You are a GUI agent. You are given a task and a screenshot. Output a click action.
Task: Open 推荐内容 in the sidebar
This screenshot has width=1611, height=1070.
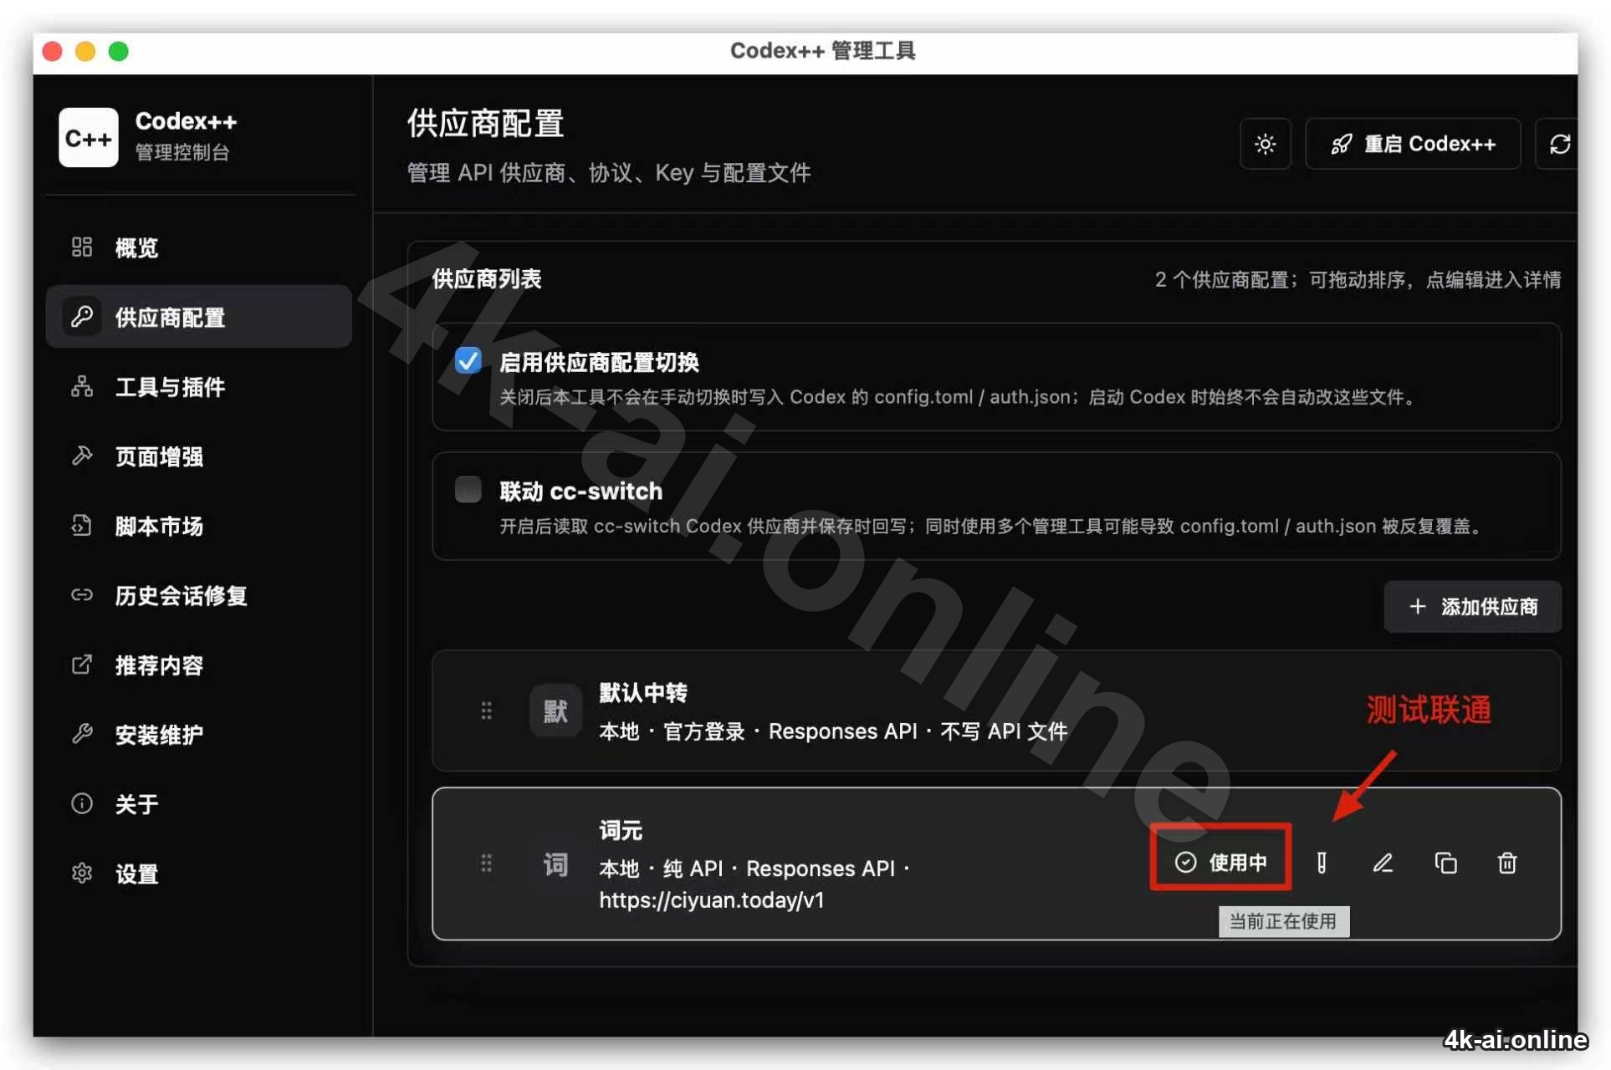click(199, 665)
